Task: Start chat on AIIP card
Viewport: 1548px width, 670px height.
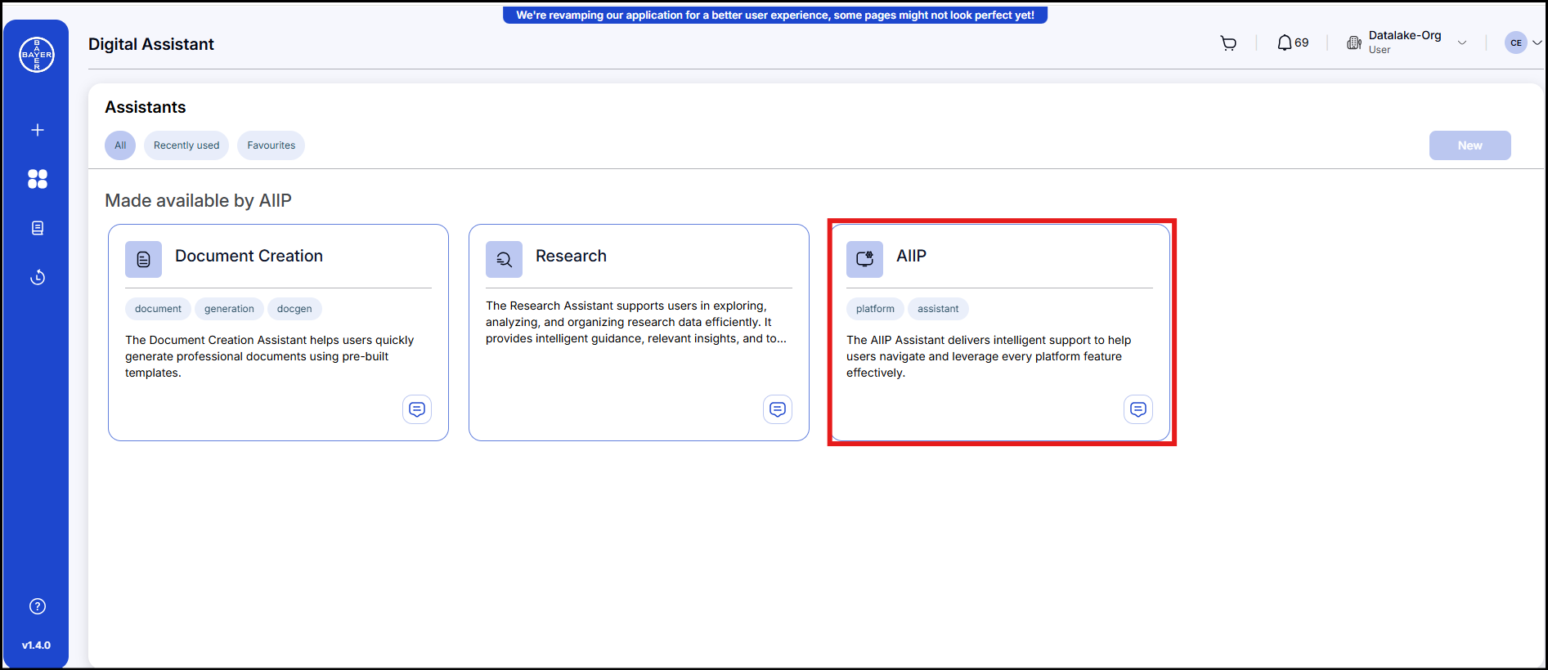Action: tap(1138, 409)
